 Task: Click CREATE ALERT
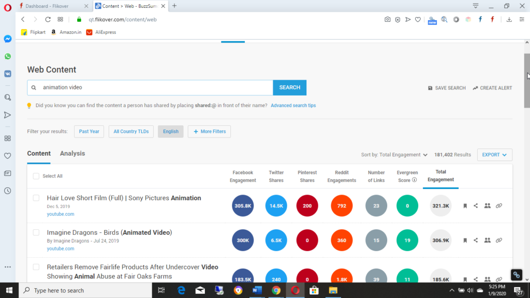pos(493,88)
